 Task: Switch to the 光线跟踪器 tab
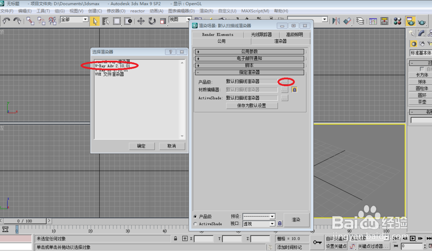[x=261, y=35]
